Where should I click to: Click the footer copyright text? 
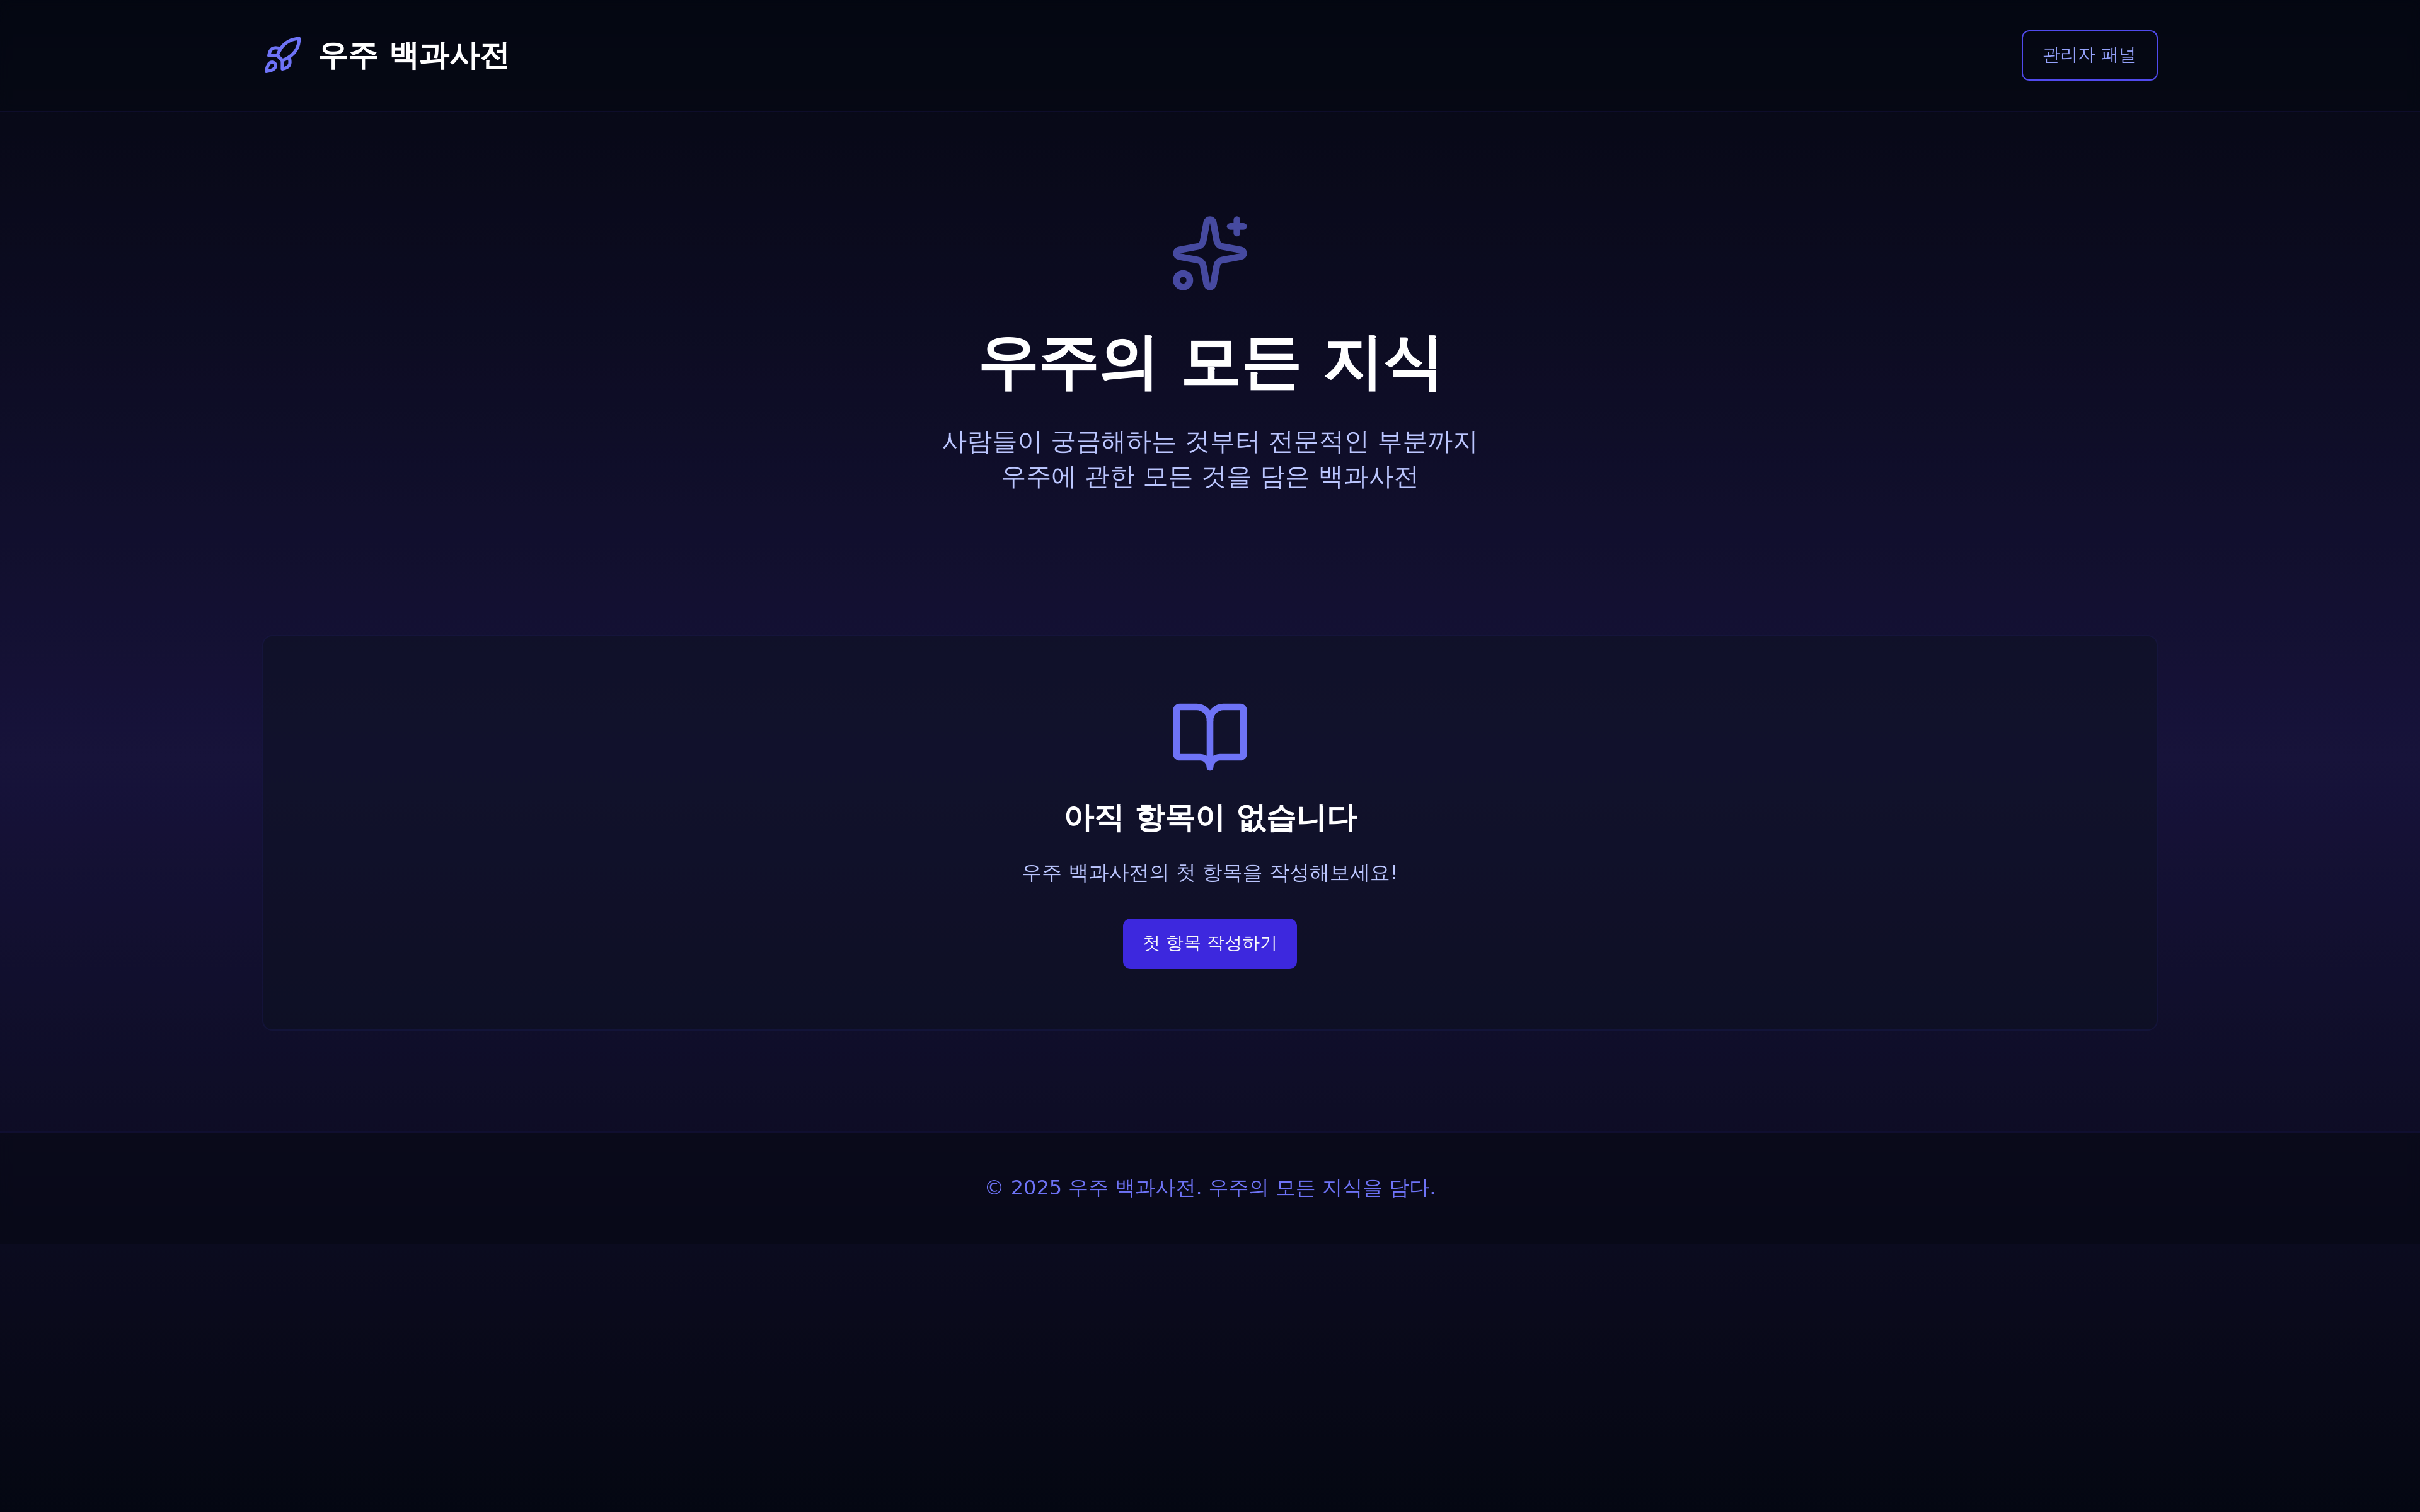[x=1209, y=1188]
